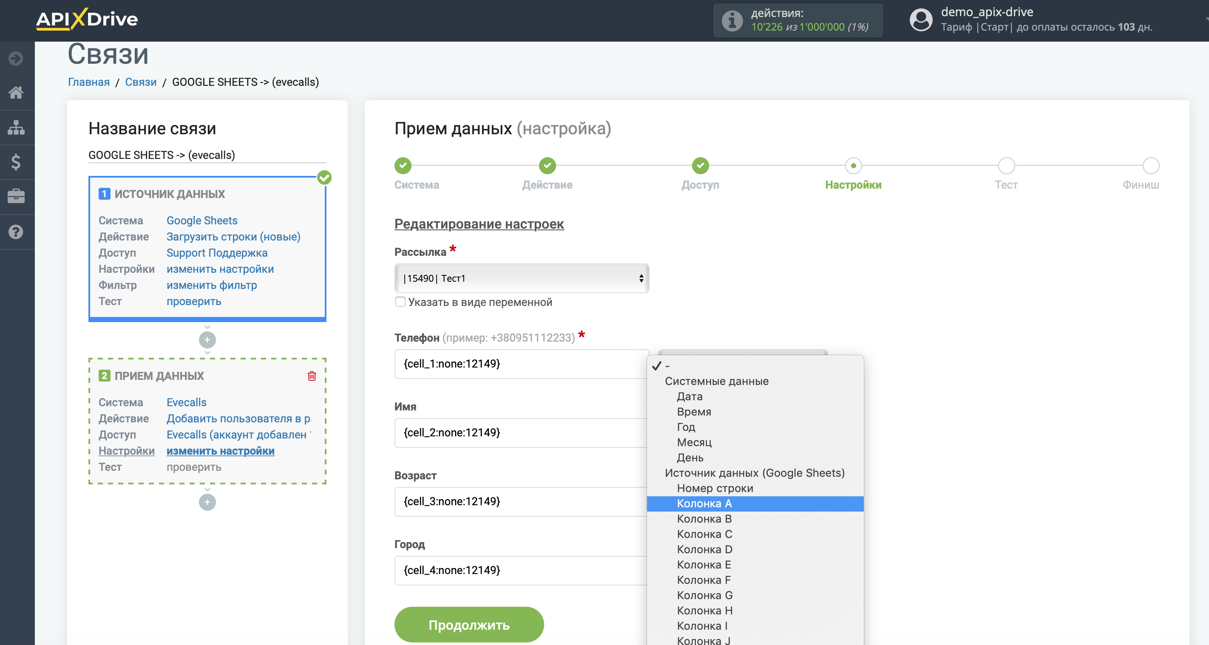
Task: Select Дата from dropdown list
Action: [755, 396]
